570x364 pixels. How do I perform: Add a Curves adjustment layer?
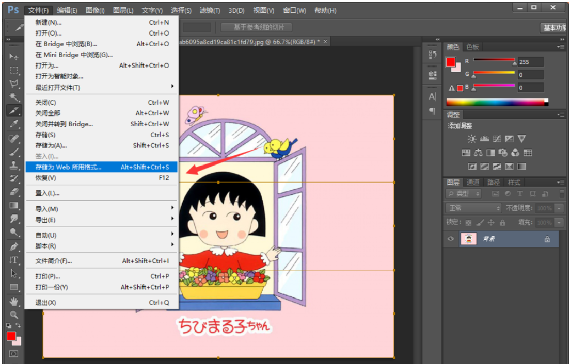496,139
